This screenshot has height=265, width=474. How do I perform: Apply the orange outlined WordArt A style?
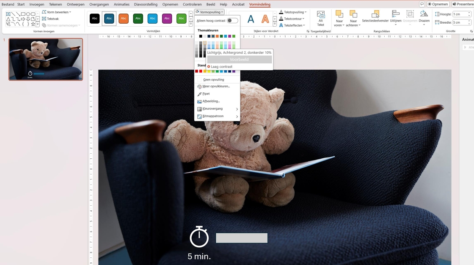pos(265,19)
